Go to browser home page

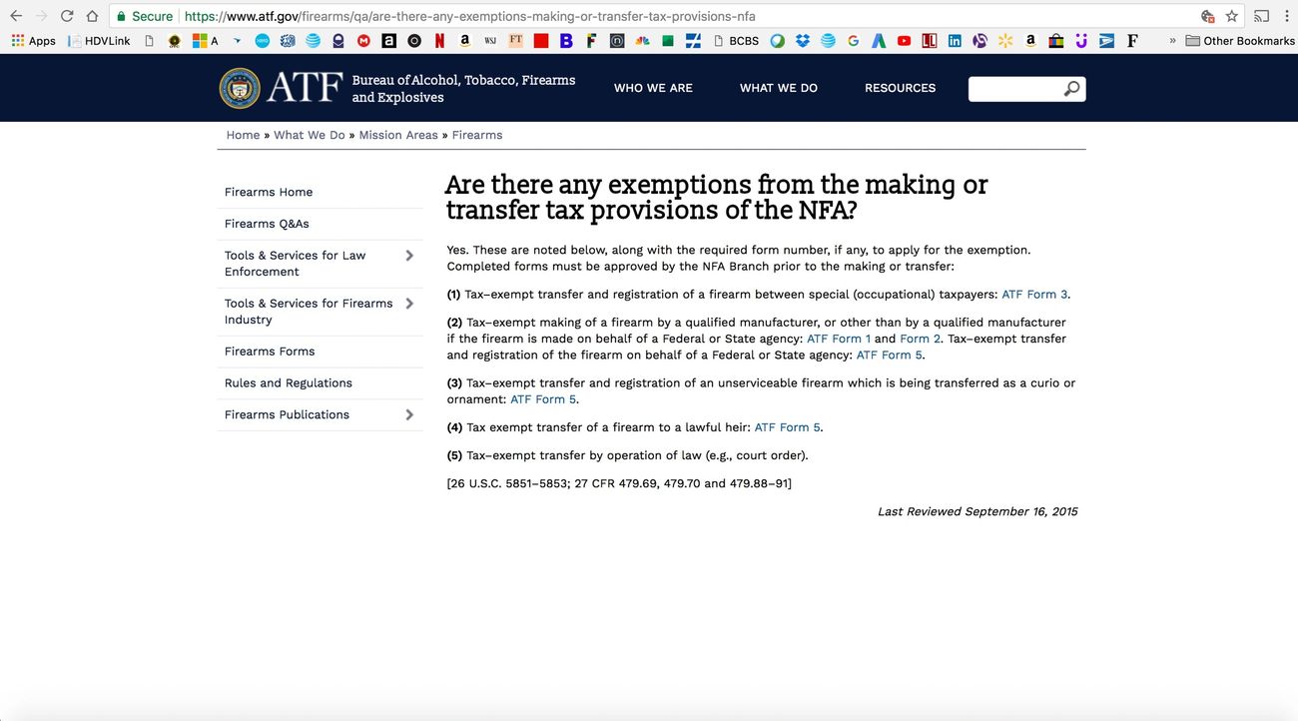(x=92, y=16)
